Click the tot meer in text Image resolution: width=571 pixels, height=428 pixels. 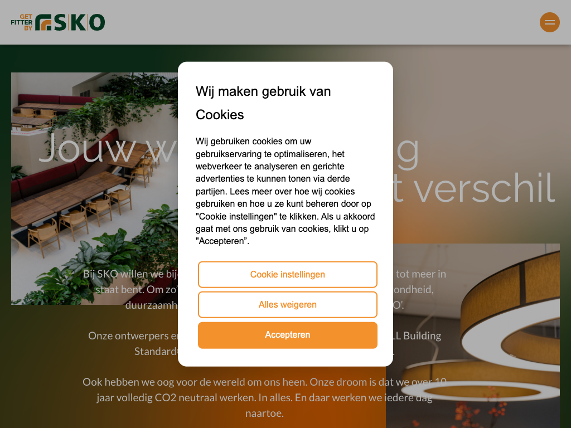[421, 274]
